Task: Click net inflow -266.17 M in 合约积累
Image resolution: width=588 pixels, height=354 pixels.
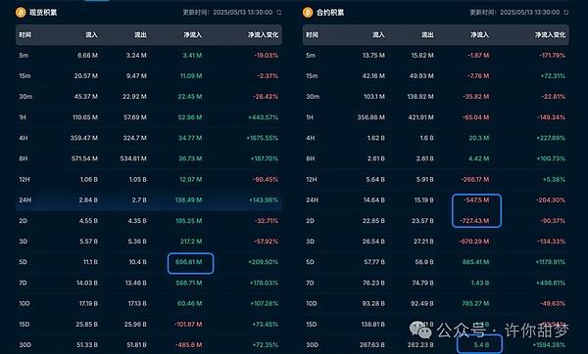Action: coord(475,180)
